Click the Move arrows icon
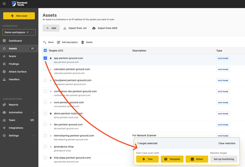The height and width of the screenshot is (167, 245). coord(45,42)
